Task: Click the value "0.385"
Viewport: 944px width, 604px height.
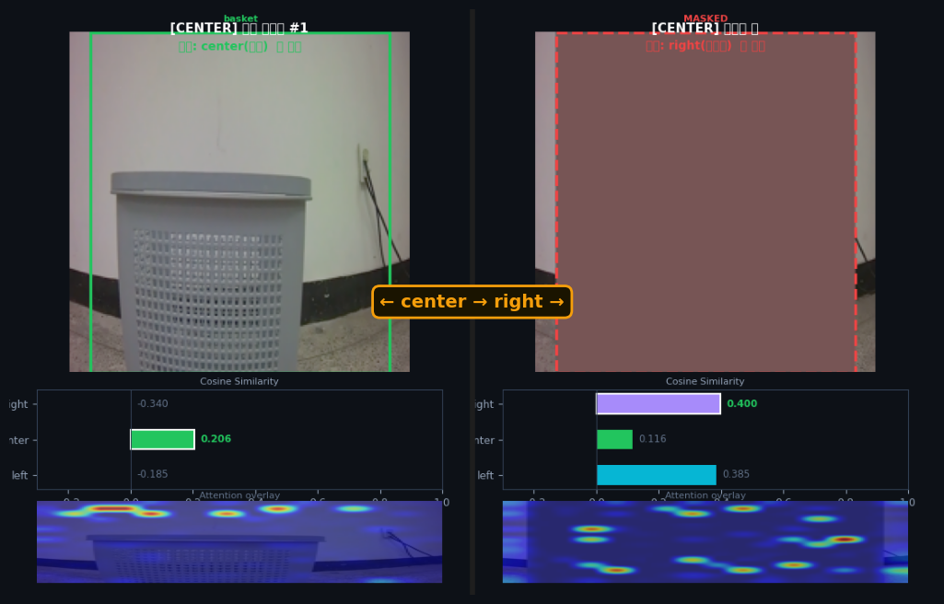Action: (736, 474)
